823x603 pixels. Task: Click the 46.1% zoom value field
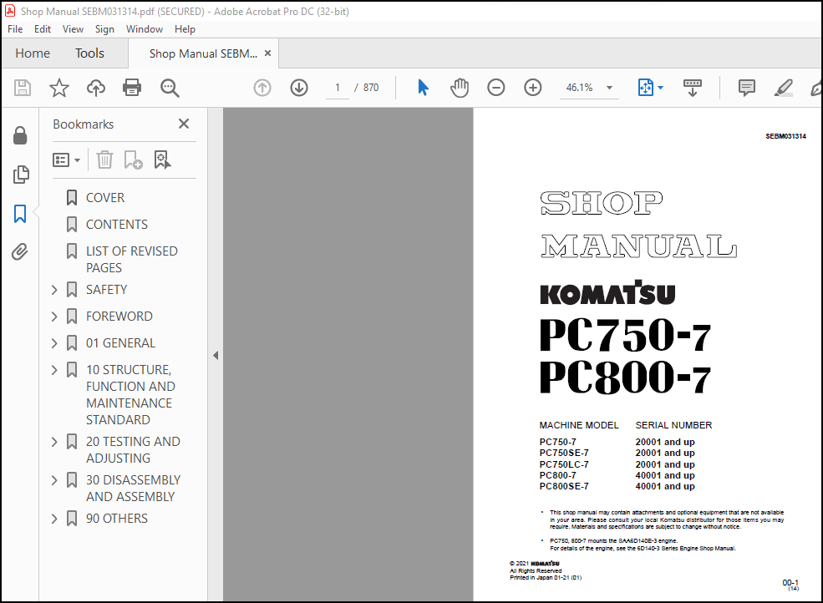[580, 88]
